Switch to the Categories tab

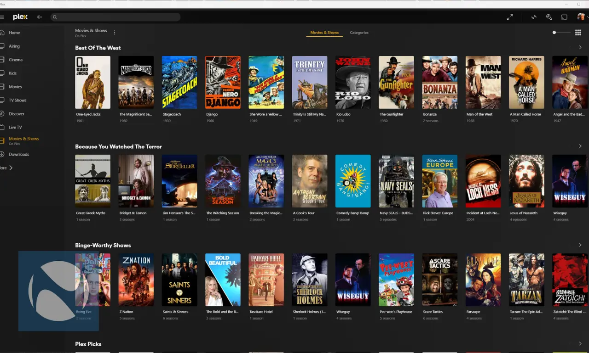(359, 33)
